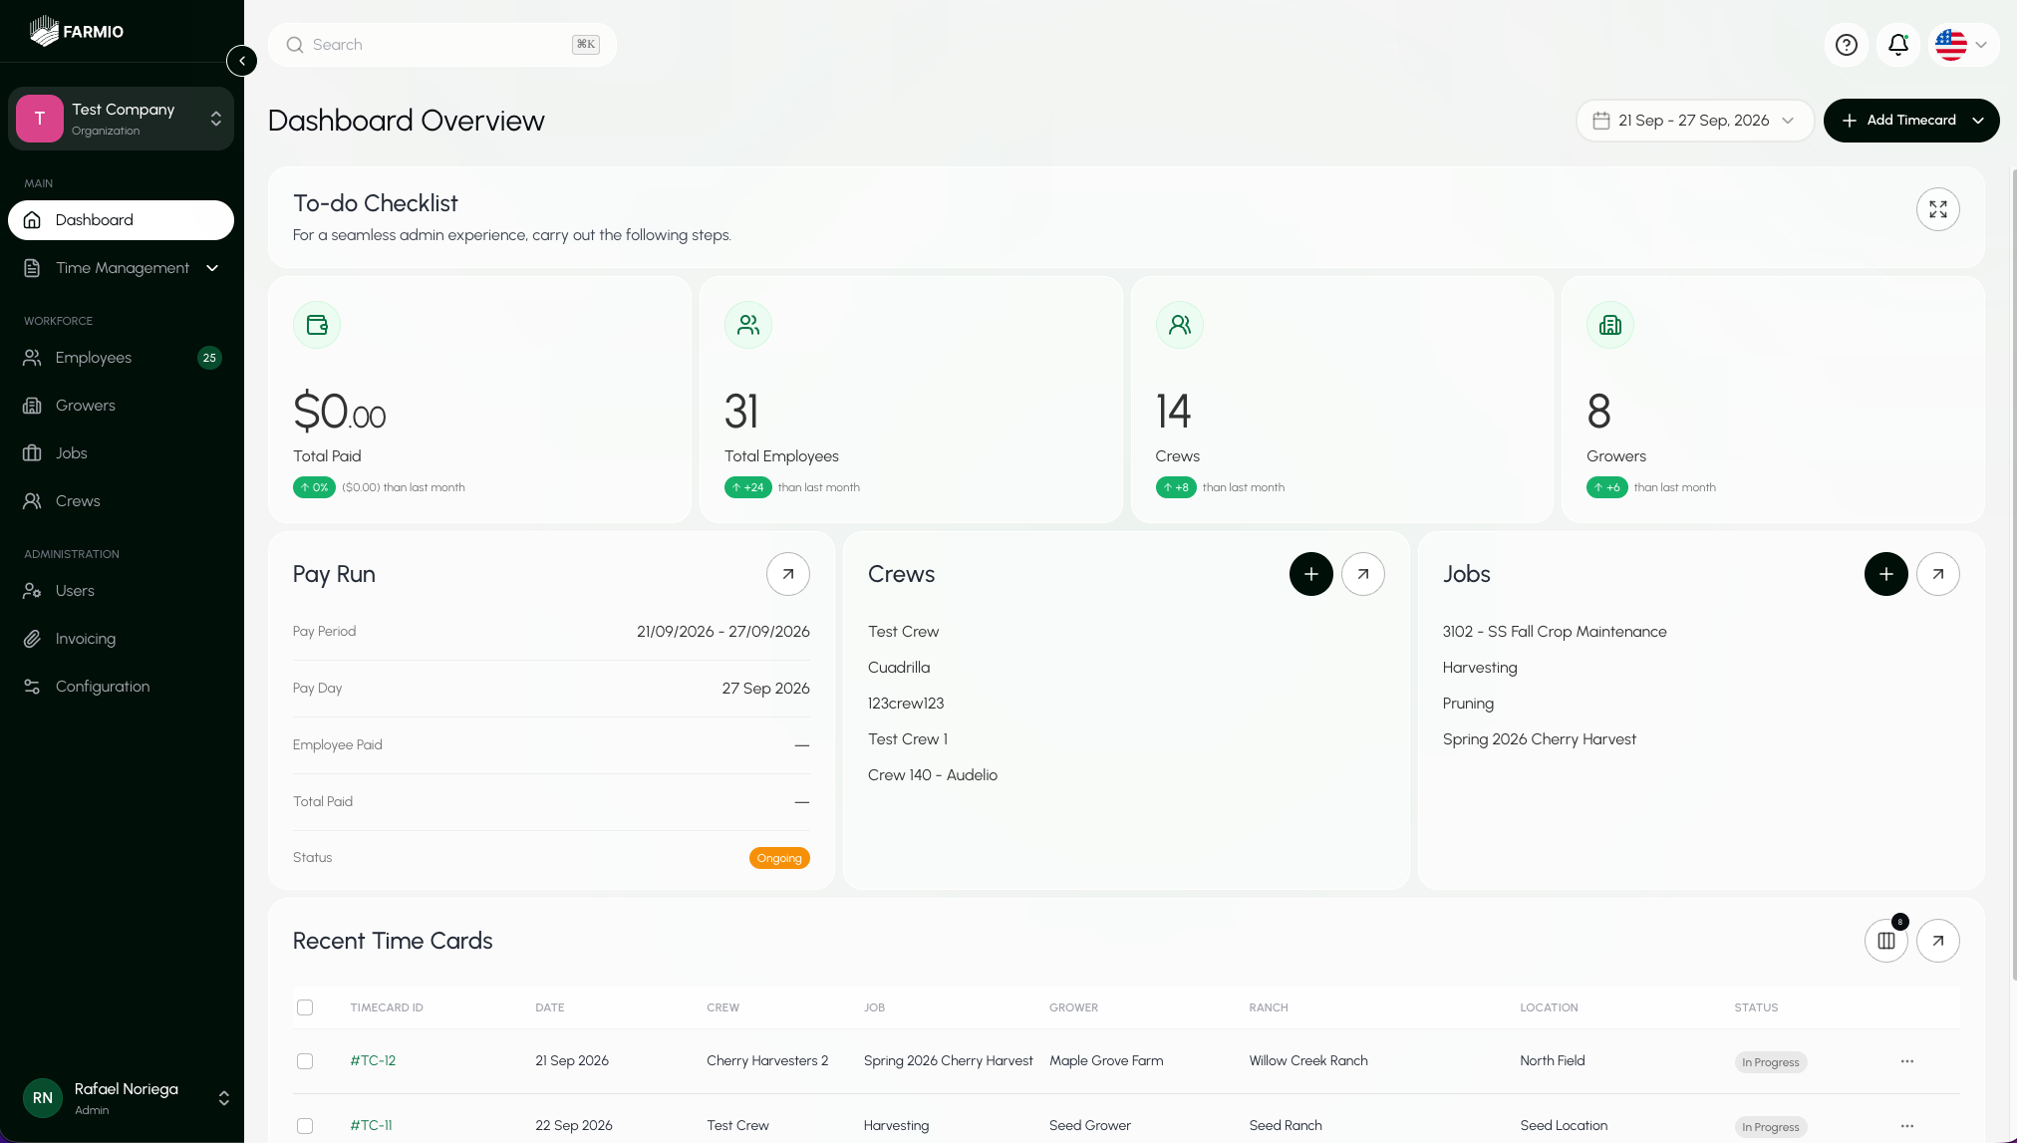
Task: Select Spring 2026 Cherry Harvest in Jobs card
Action: point(1540,739)
